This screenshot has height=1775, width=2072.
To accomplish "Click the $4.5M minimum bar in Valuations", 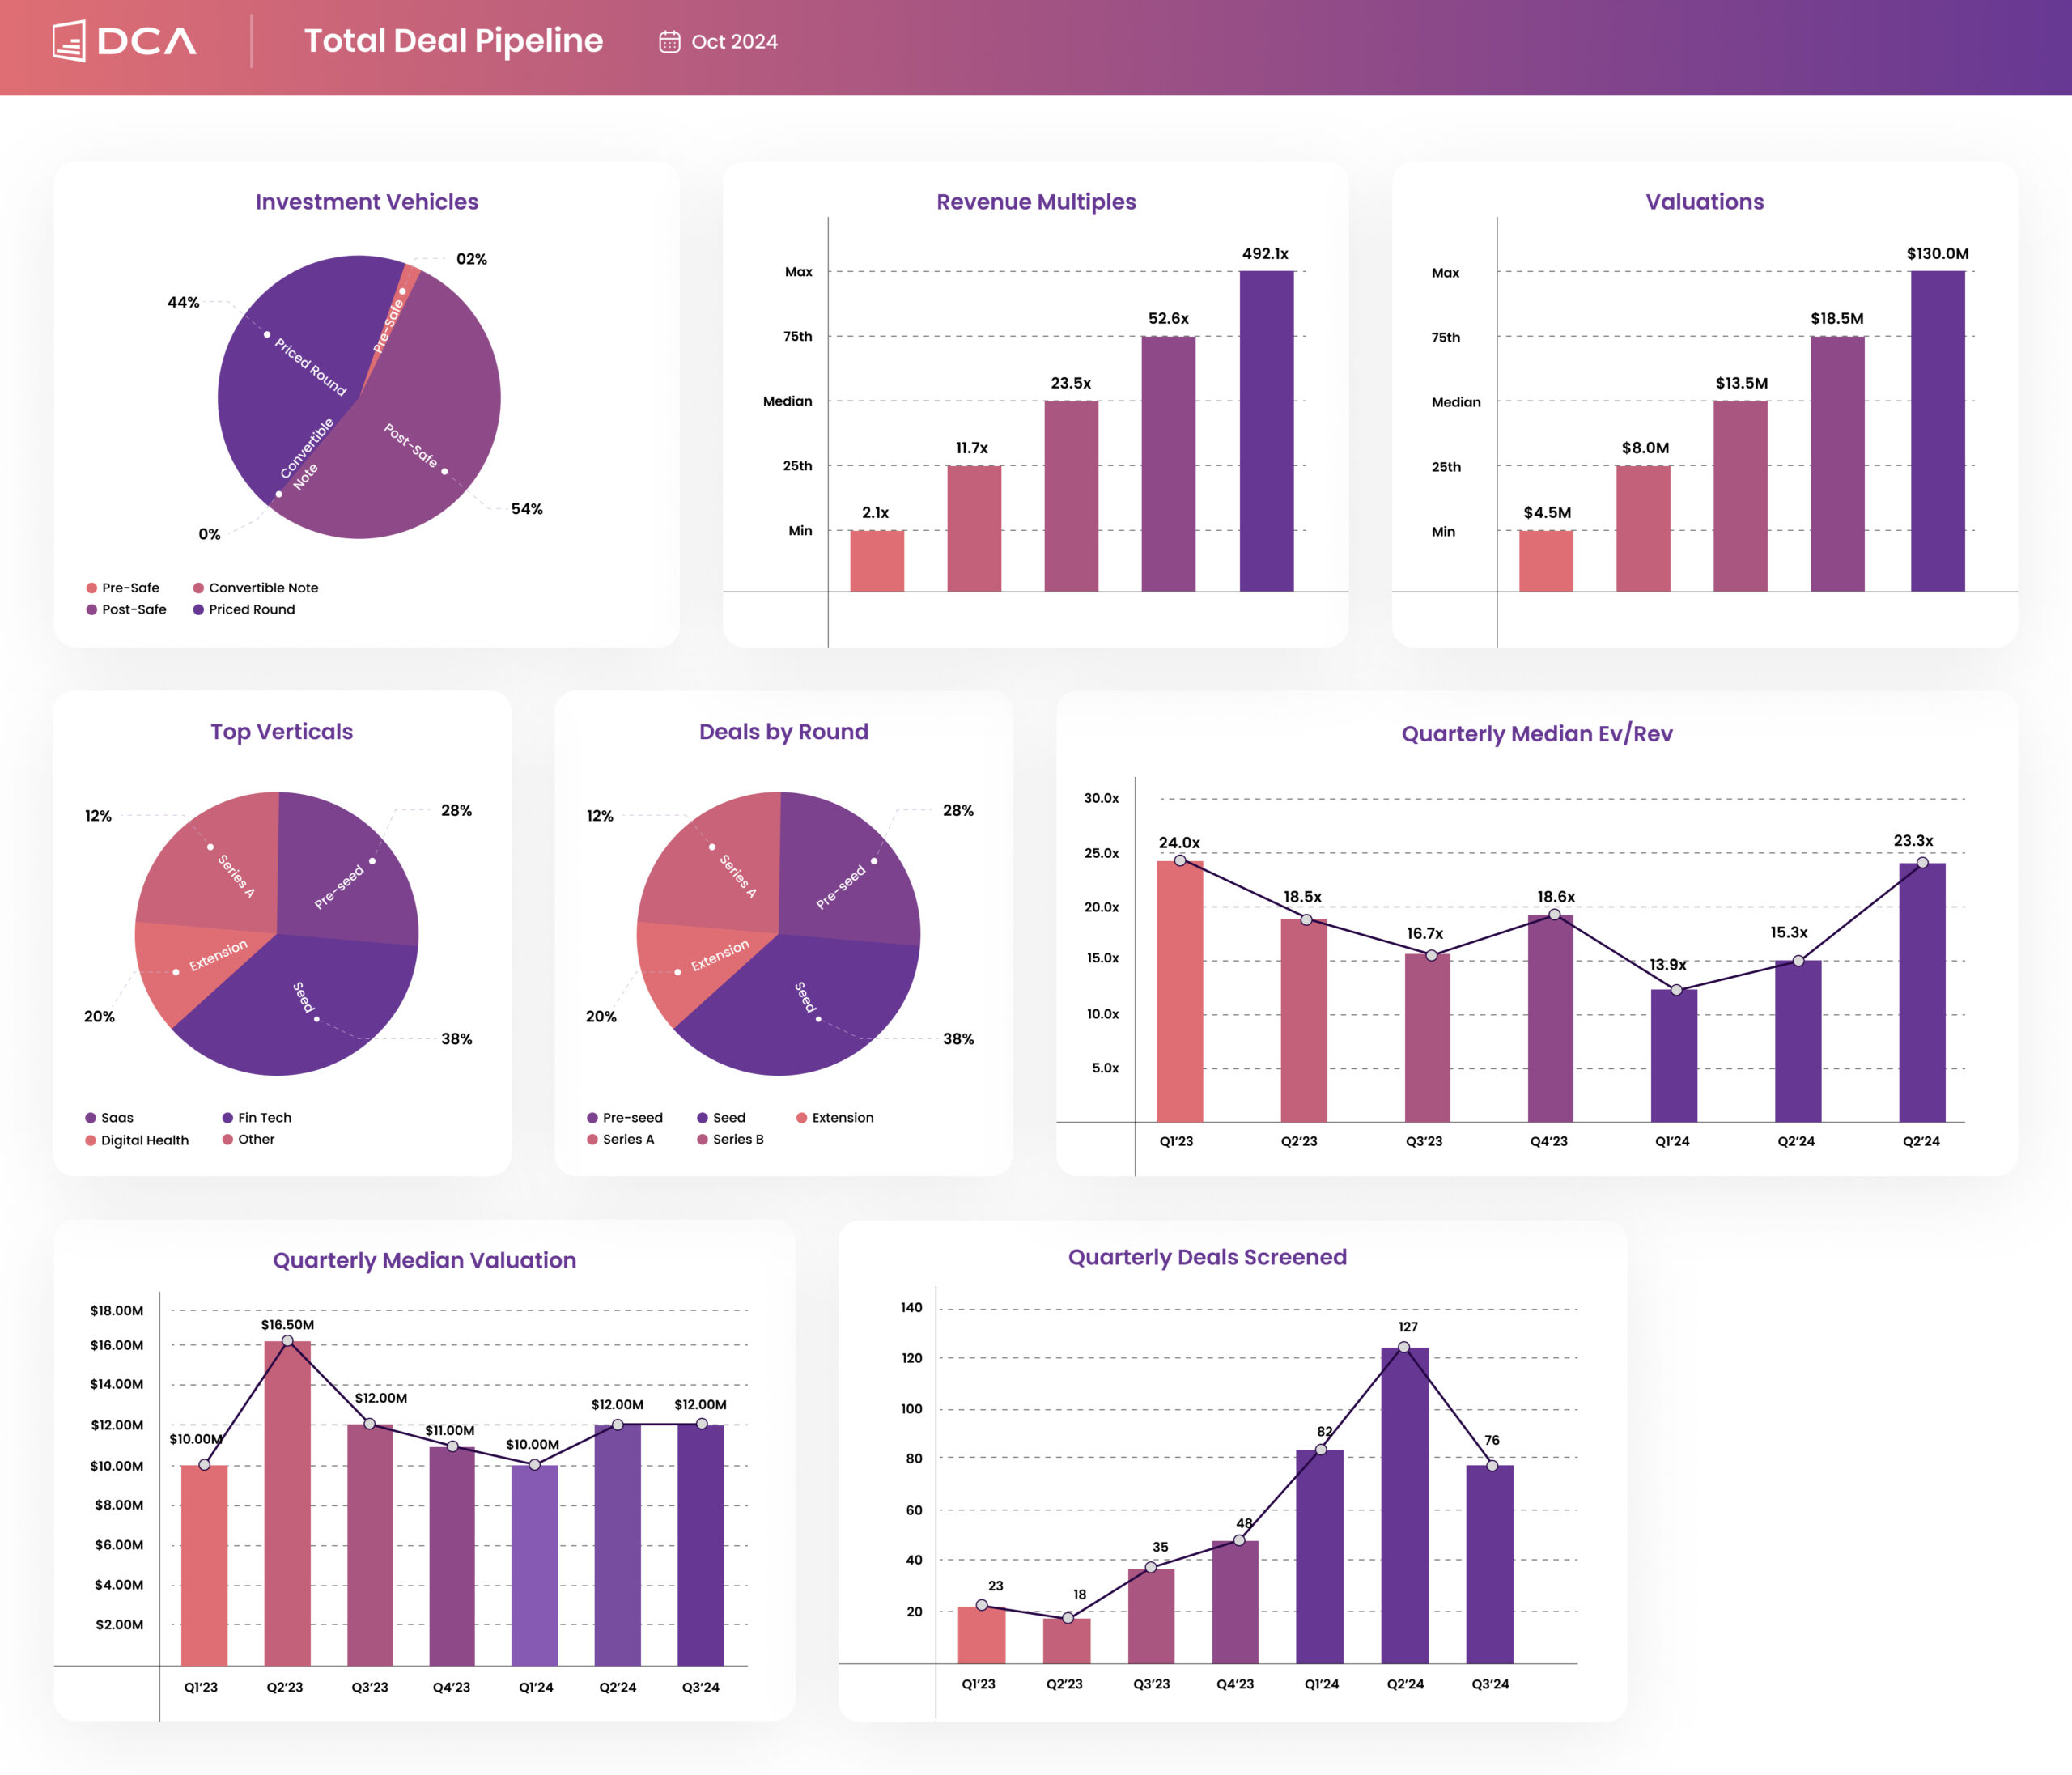I will click(1546, 561).
